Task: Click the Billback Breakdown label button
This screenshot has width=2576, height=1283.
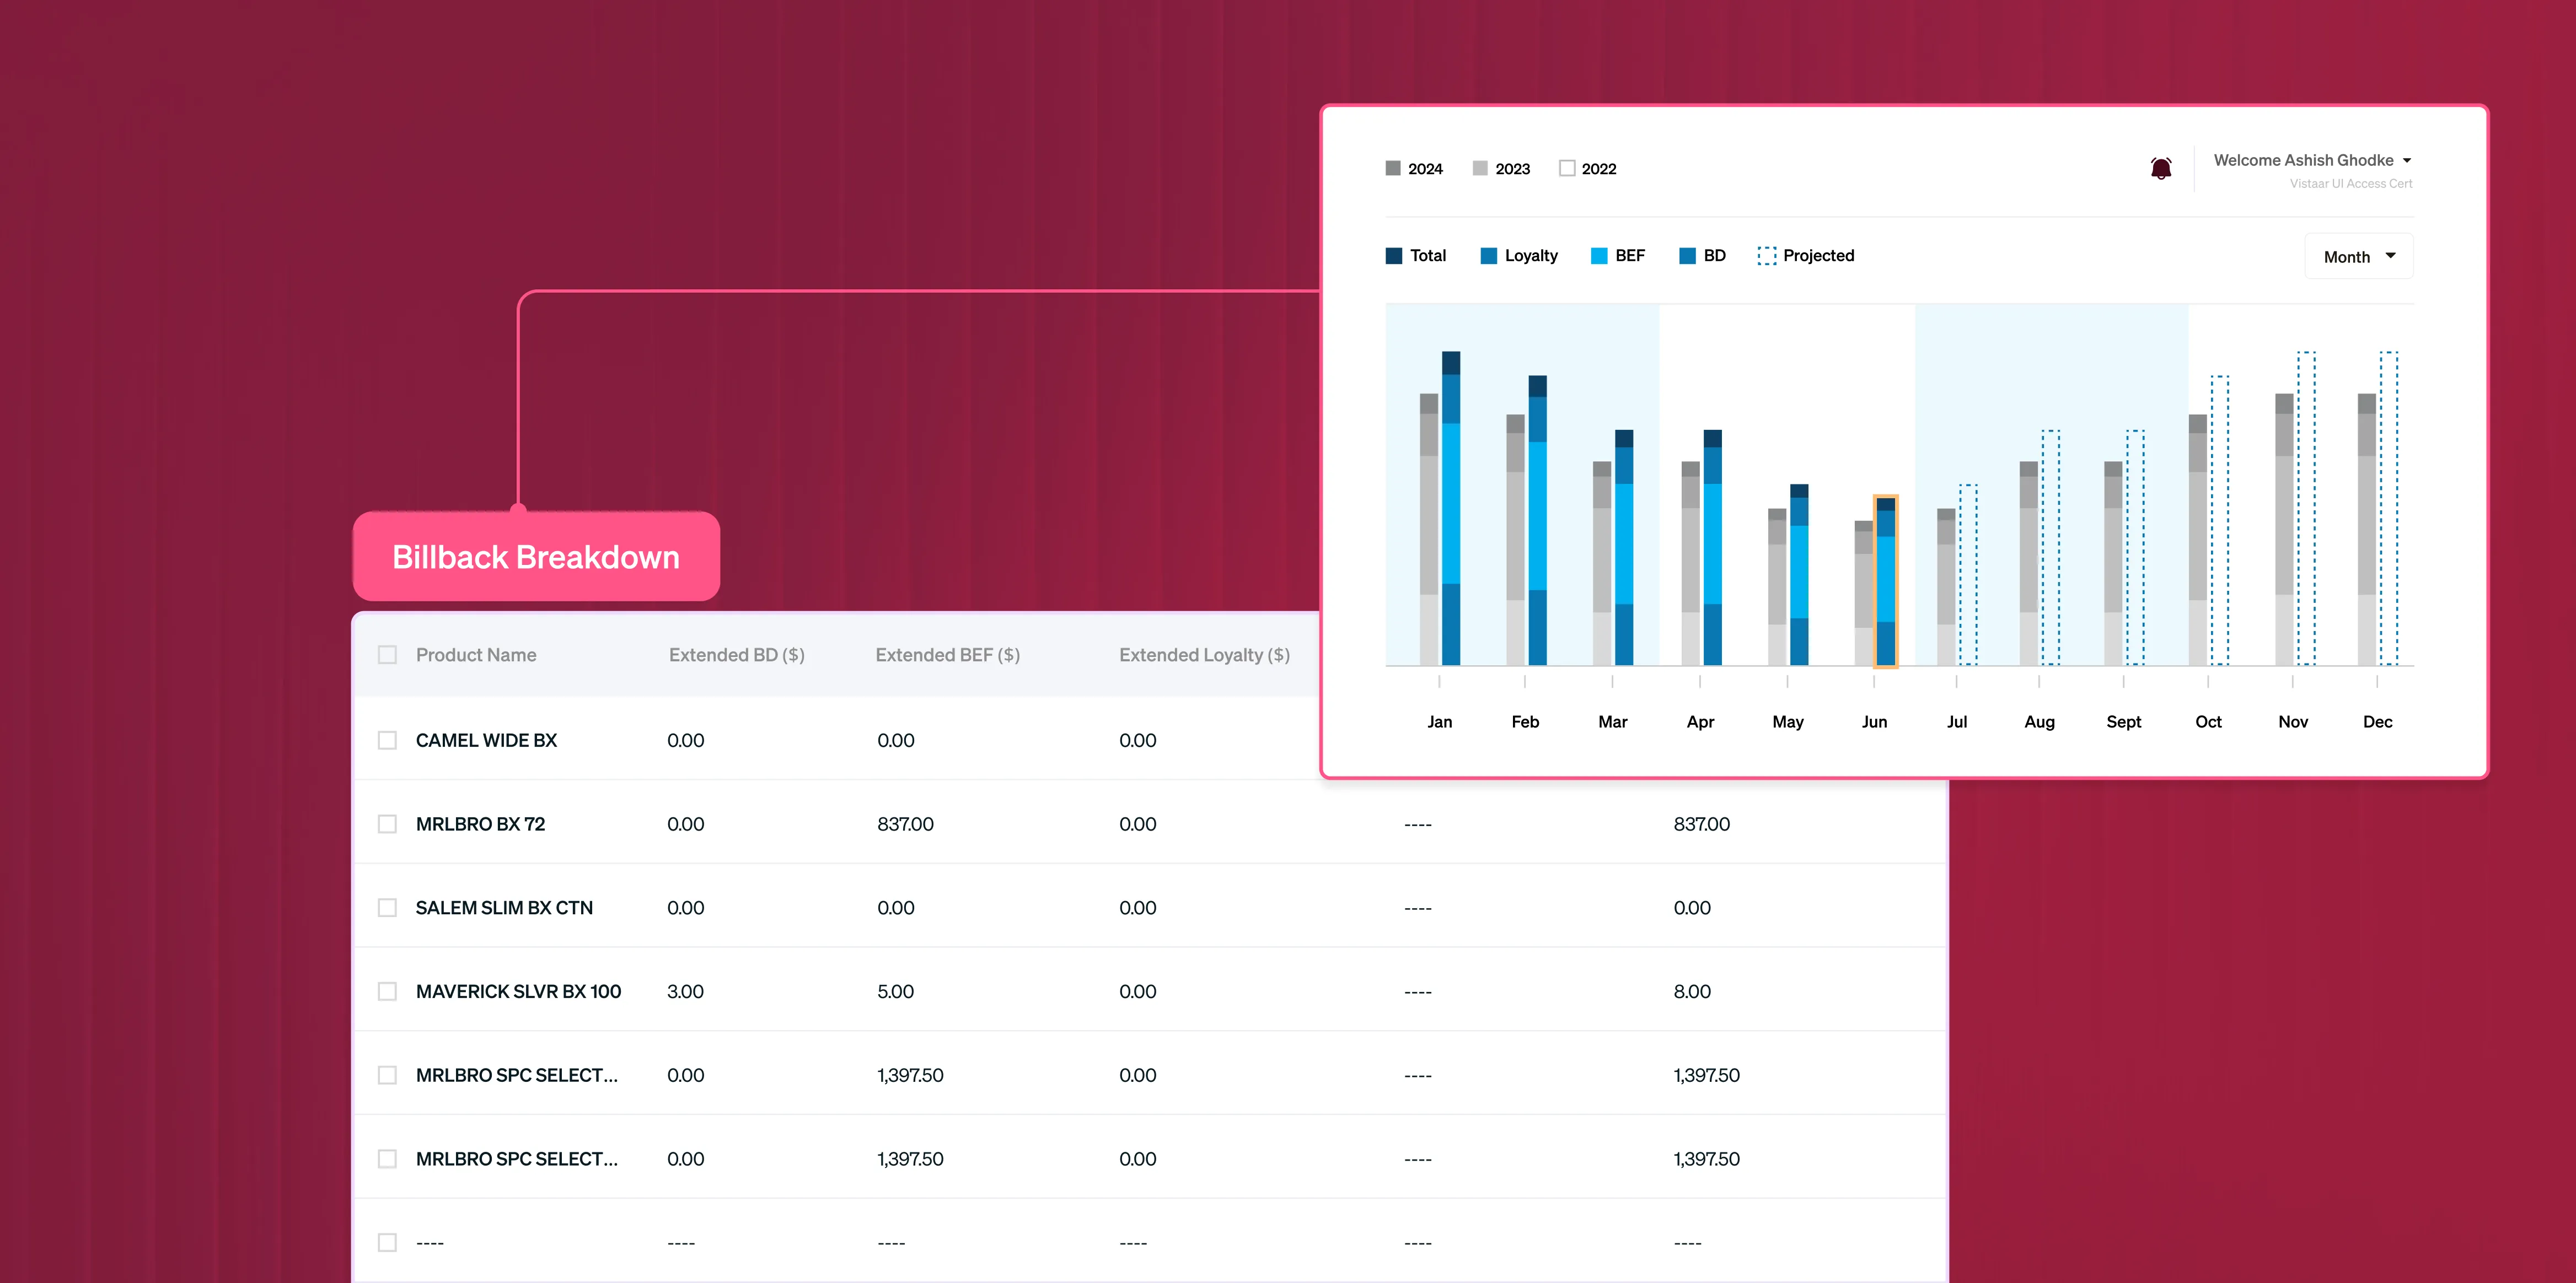Action: pyautogui.click(x=536, y=557)
